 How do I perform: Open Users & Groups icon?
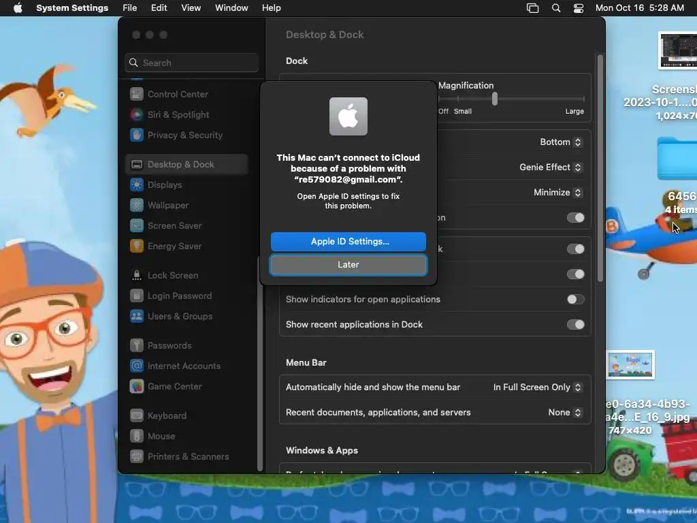click(136, 316)
